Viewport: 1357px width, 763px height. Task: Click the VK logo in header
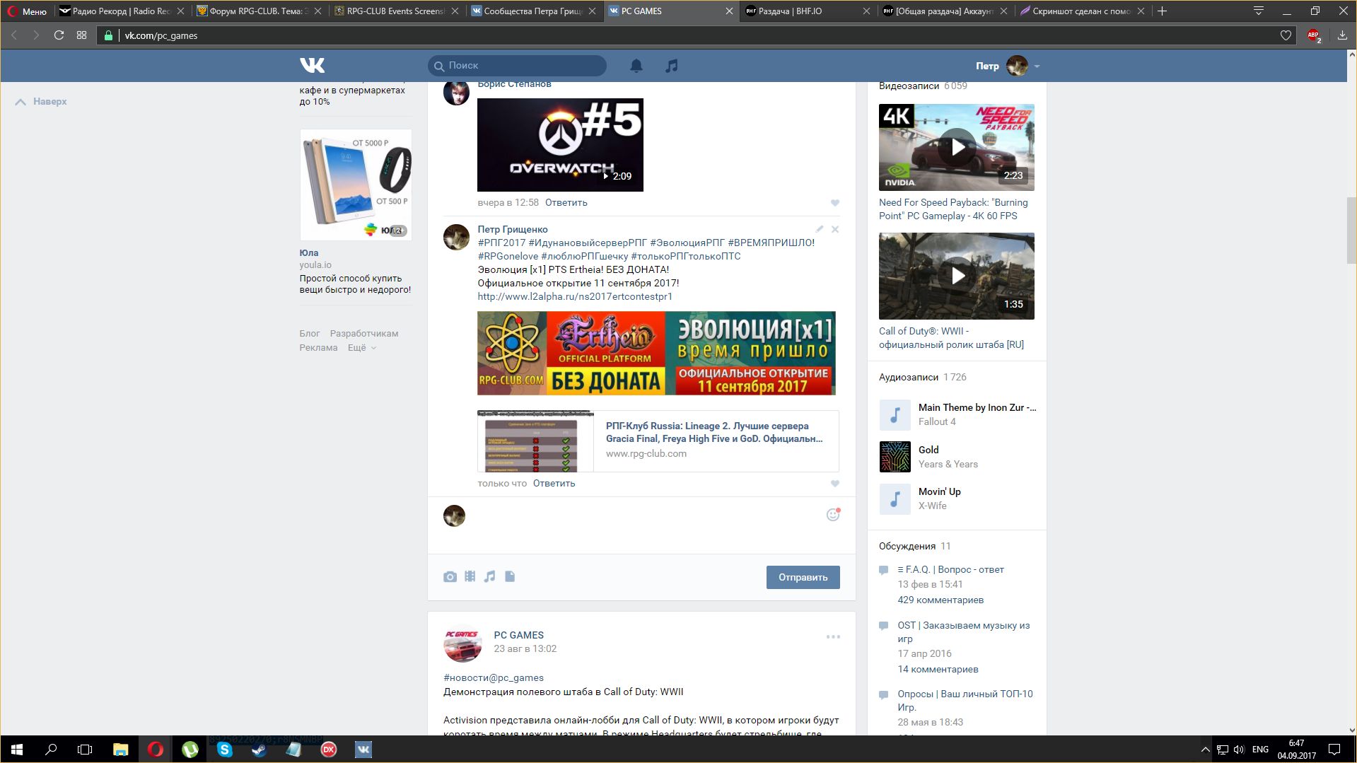tap(312, 66)
